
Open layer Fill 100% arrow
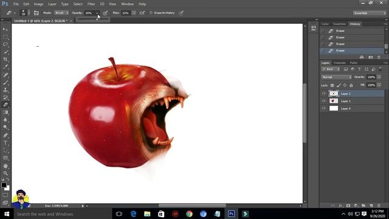tap(379, 85)
